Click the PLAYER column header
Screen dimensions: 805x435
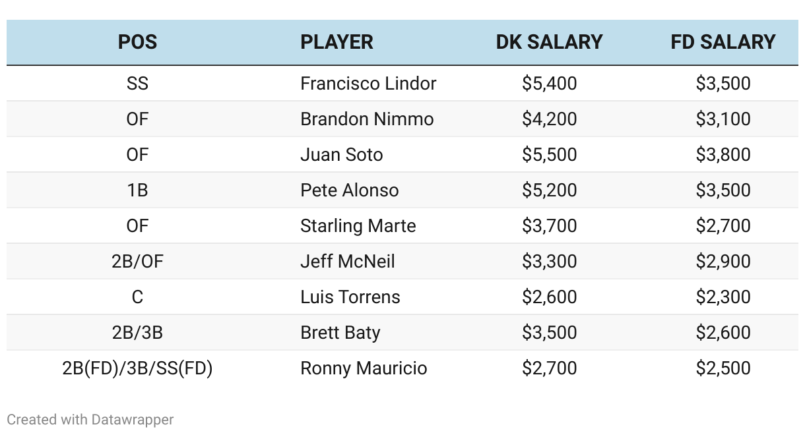pos(337,42)
